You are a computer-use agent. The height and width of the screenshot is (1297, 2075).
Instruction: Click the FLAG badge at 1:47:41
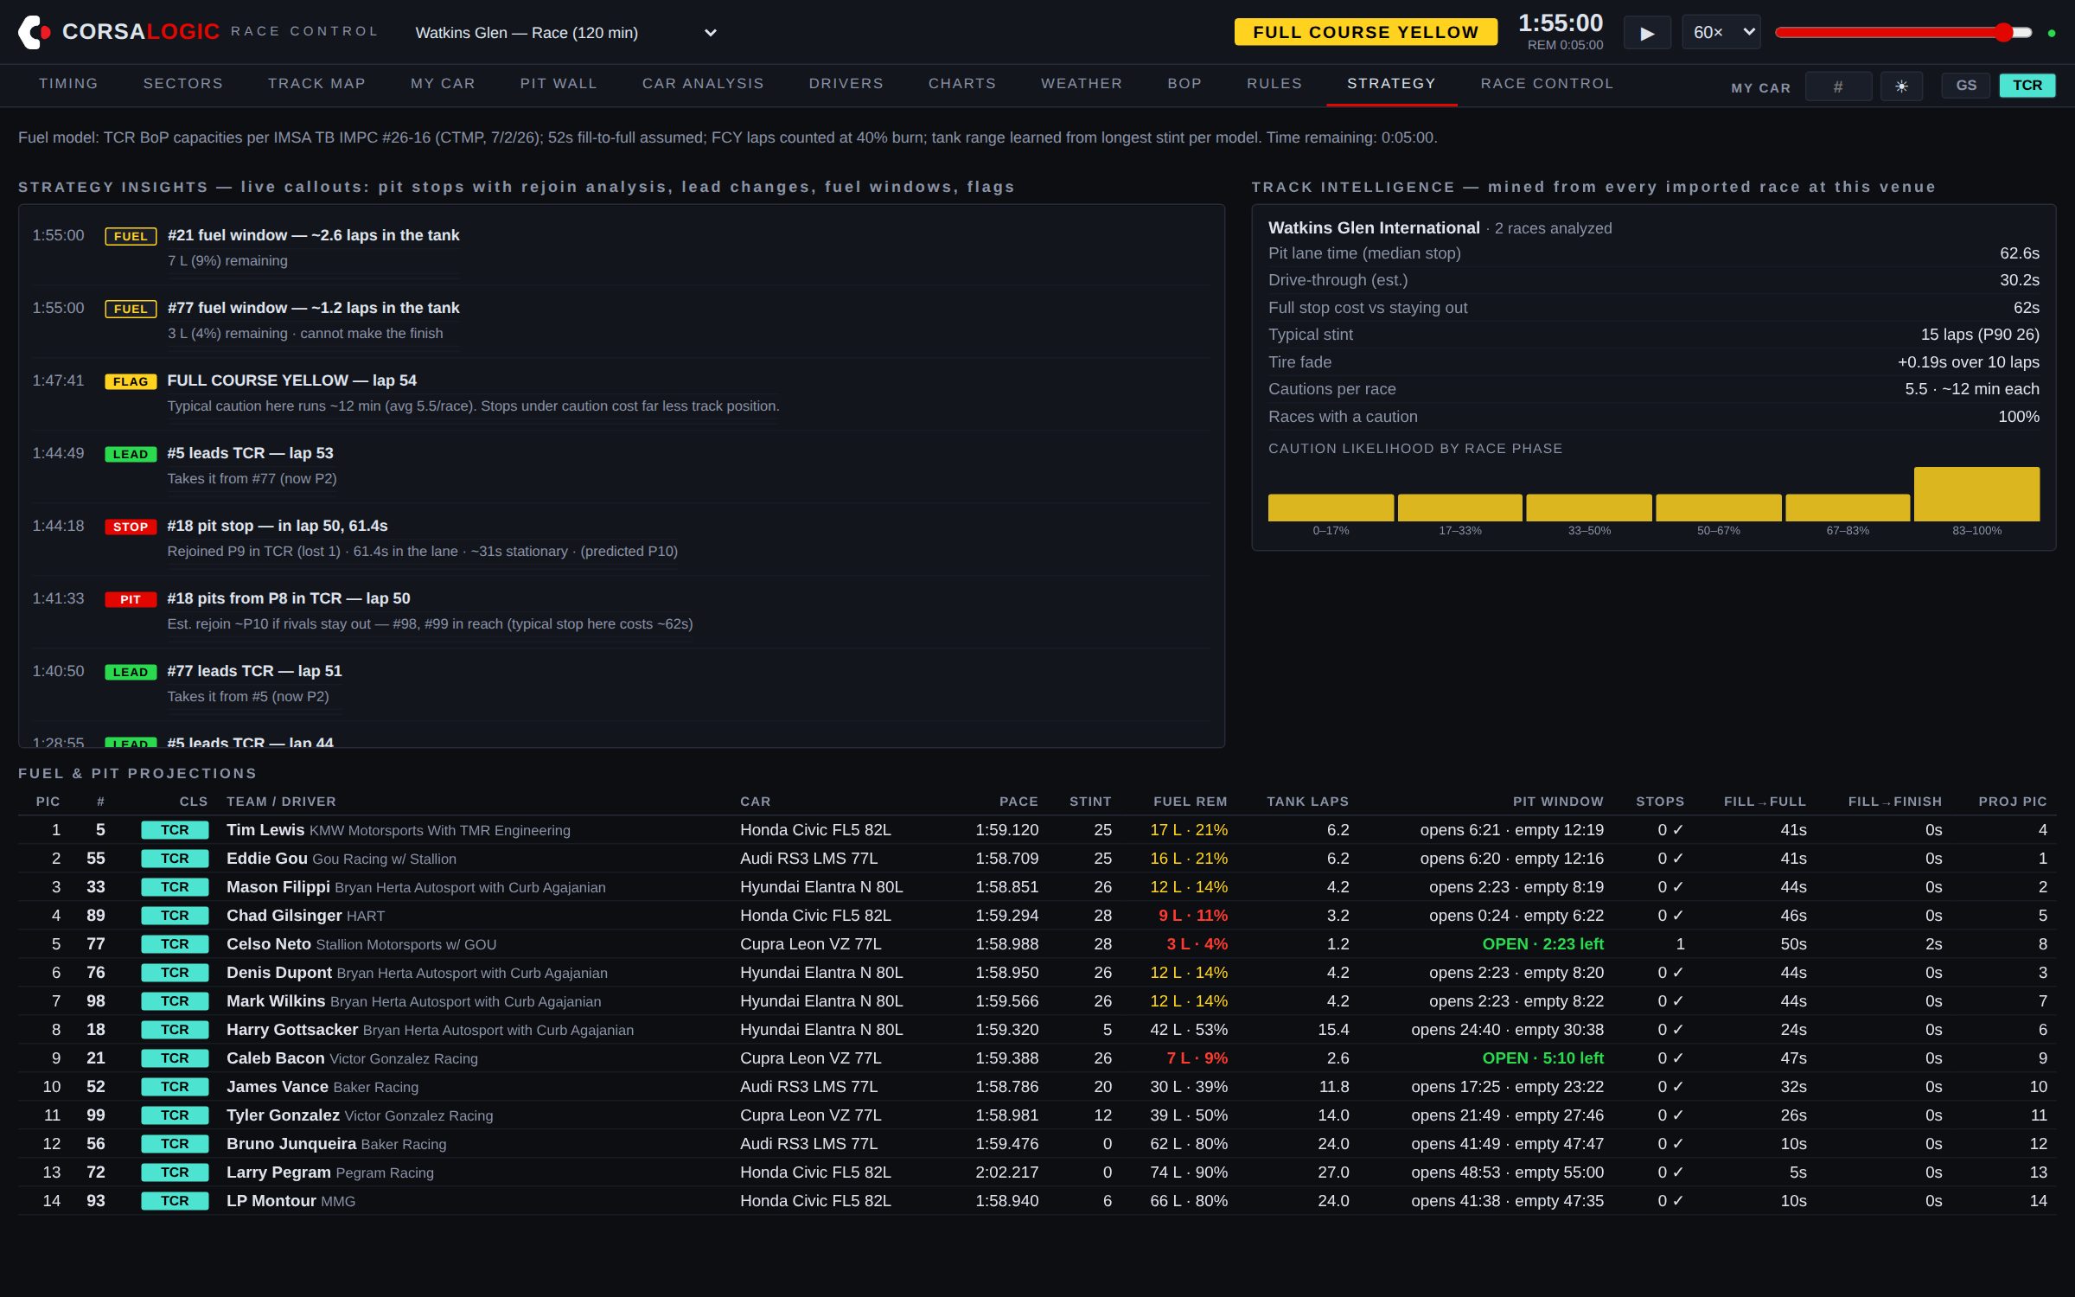(131, 381)
